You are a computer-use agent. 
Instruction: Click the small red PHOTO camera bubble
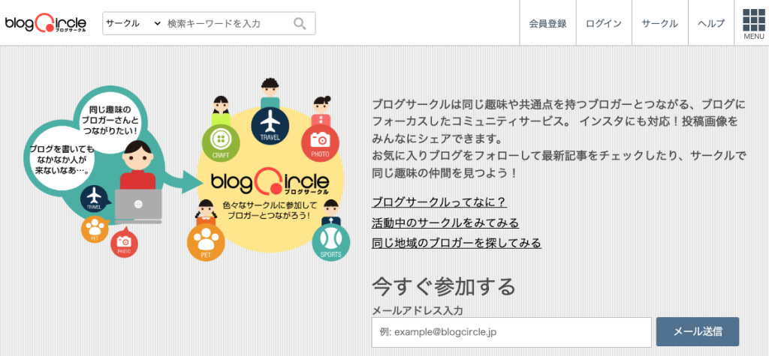pyautogui.click(x=124, y=244)
